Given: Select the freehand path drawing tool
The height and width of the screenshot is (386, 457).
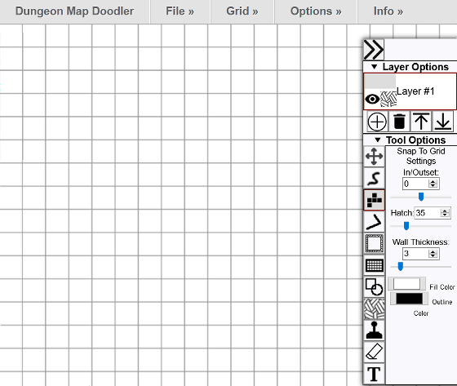Looking at the screenshot, I should click(x=375, y=178).
